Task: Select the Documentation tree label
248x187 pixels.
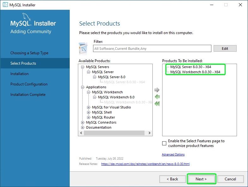Action: (99, 128)
